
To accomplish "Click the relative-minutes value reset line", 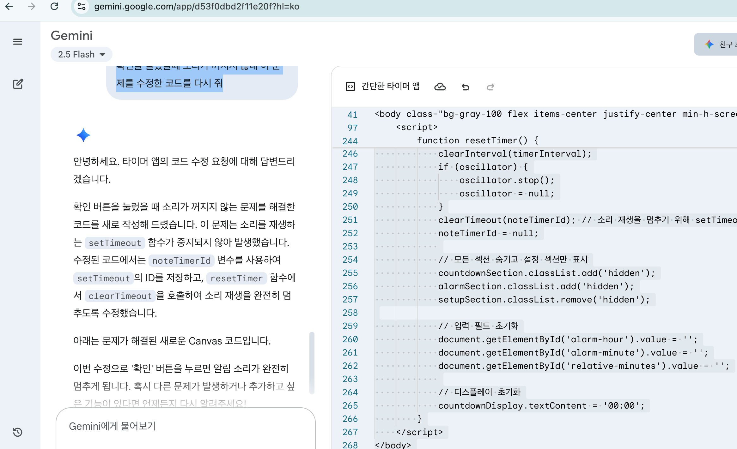I will [584, 366].
